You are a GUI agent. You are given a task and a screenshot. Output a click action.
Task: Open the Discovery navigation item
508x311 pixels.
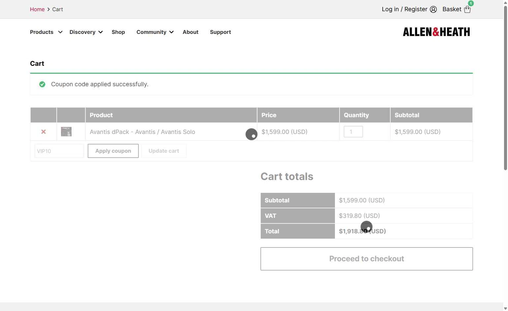[x=82, y=32]
